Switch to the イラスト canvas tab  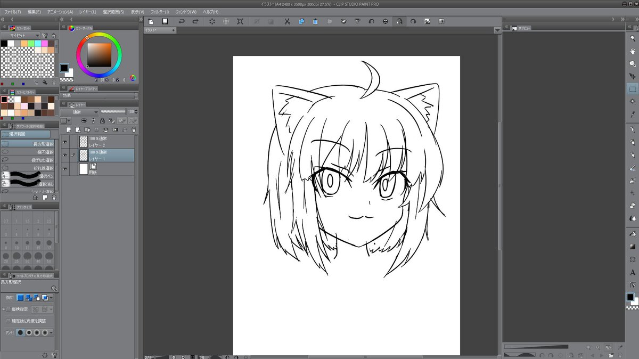coord(160,30)
